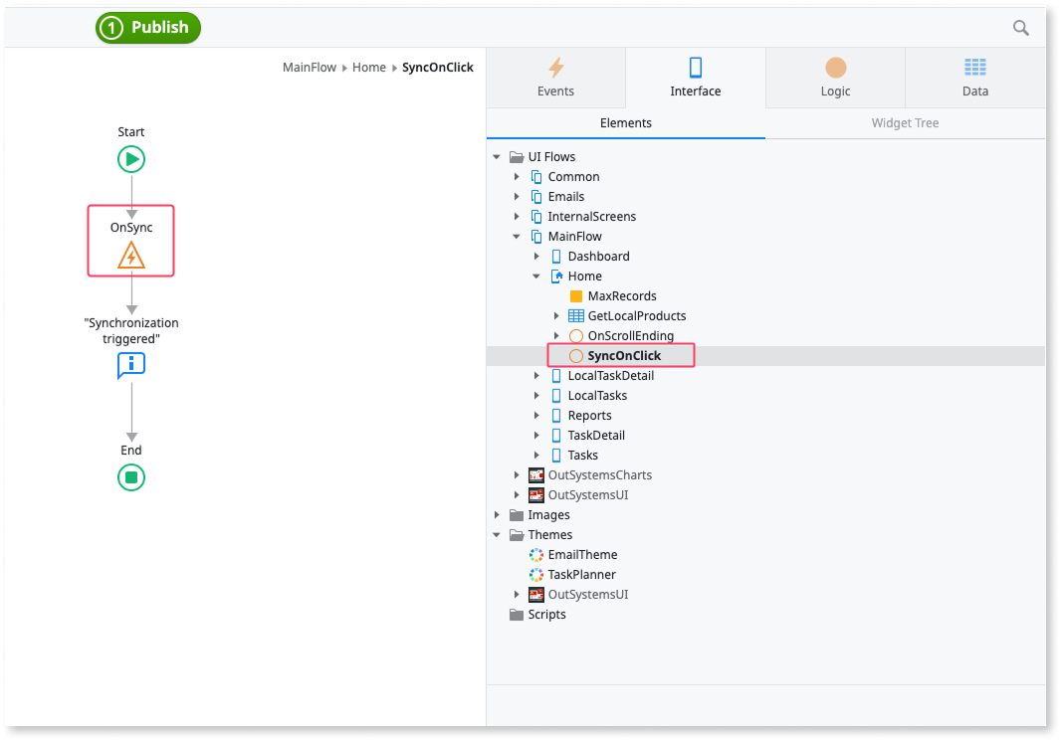The width and height of the screenshot is (1061, 741).
Task: Select the Start node in the flow canvas
Action: pos(130,158)
